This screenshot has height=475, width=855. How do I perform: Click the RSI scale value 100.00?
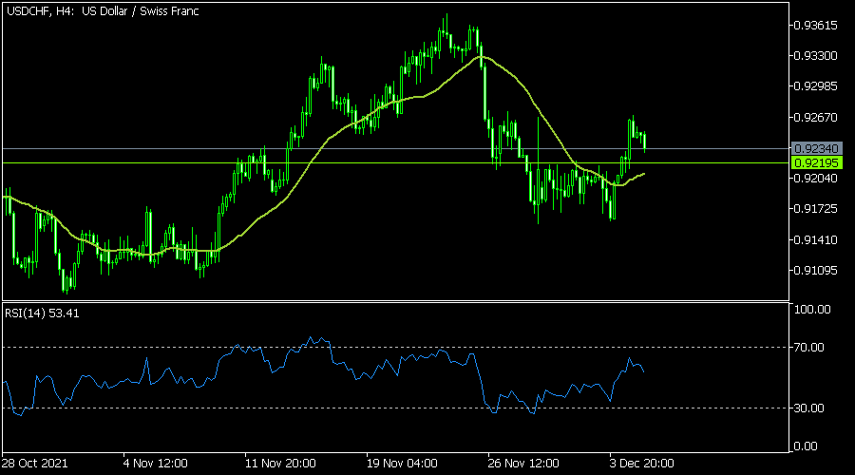[812, 309]
